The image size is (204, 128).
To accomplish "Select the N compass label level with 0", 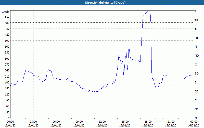I will pos(196,118).
